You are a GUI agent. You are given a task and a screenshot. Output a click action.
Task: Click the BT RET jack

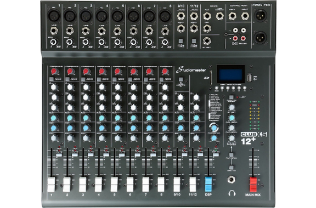click(x=207, y=41)
